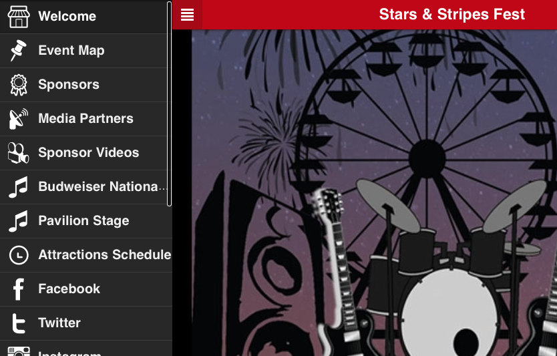Toggle the hamburger menu in red header

[187, 15]
